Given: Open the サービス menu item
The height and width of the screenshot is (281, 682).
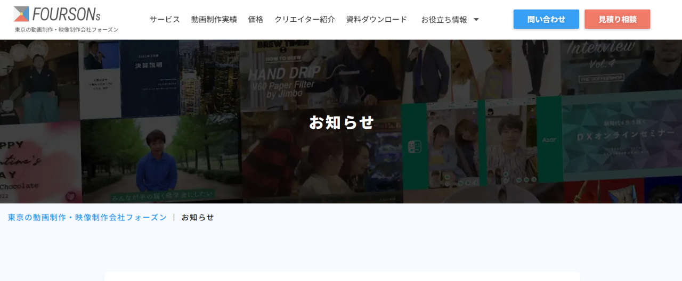Looking at the screenshot, I should point(165,19).
